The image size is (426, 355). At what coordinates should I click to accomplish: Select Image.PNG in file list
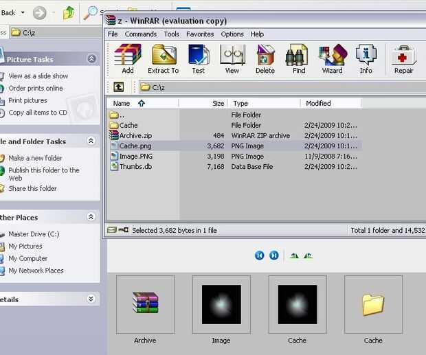235,157
